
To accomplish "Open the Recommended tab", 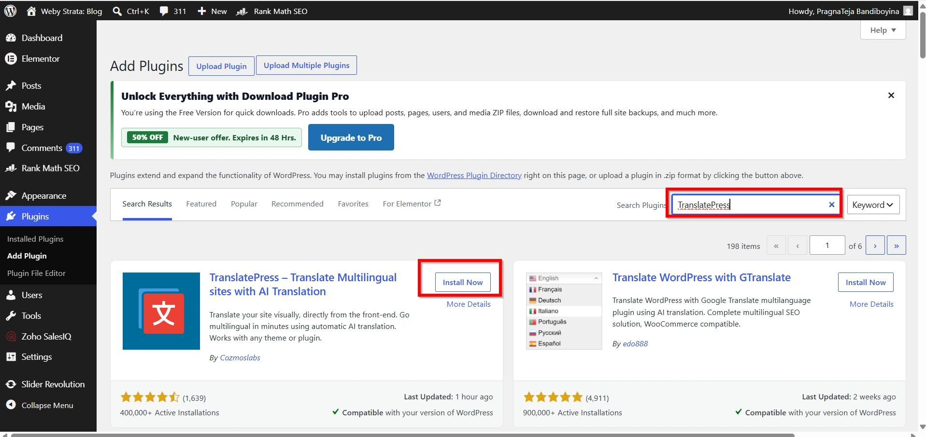I will click(298, 204).
